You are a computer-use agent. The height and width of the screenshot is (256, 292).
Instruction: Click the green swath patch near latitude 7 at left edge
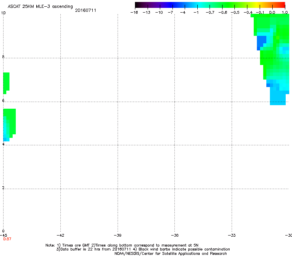(x=6, y=83)
